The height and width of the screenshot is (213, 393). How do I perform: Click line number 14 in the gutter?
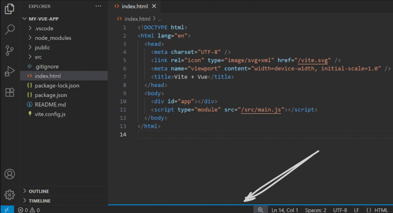tap(123, 134)
